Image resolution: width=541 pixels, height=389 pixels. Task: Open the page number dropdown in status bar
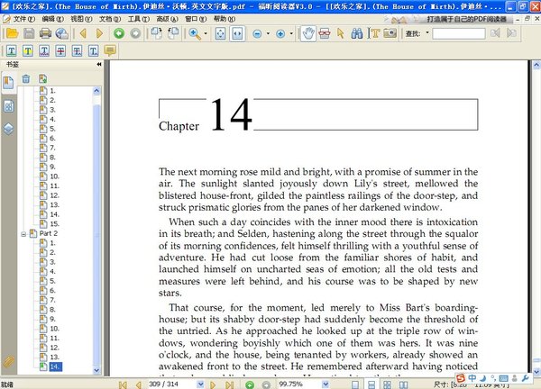pyautogui.click(x=200, y=384)
